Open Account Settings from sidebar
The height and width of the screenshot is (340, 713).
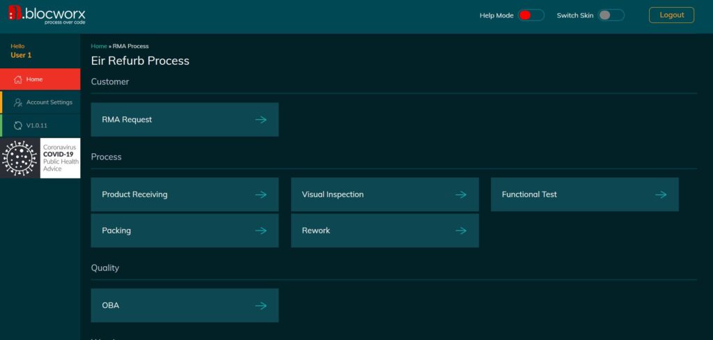point(40,102)
